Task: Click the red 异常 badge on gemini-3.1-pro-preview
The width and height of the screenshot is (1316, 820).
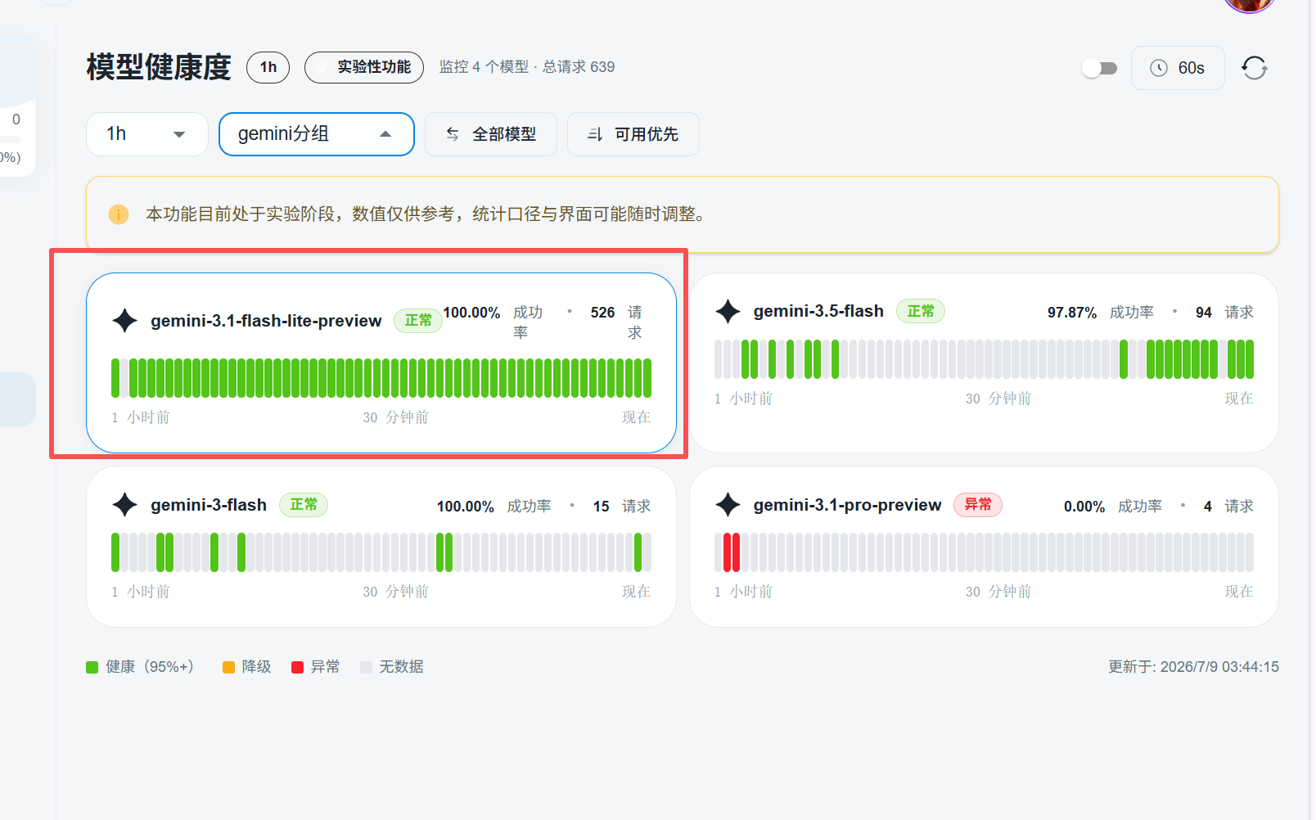Action: (978, 505)
